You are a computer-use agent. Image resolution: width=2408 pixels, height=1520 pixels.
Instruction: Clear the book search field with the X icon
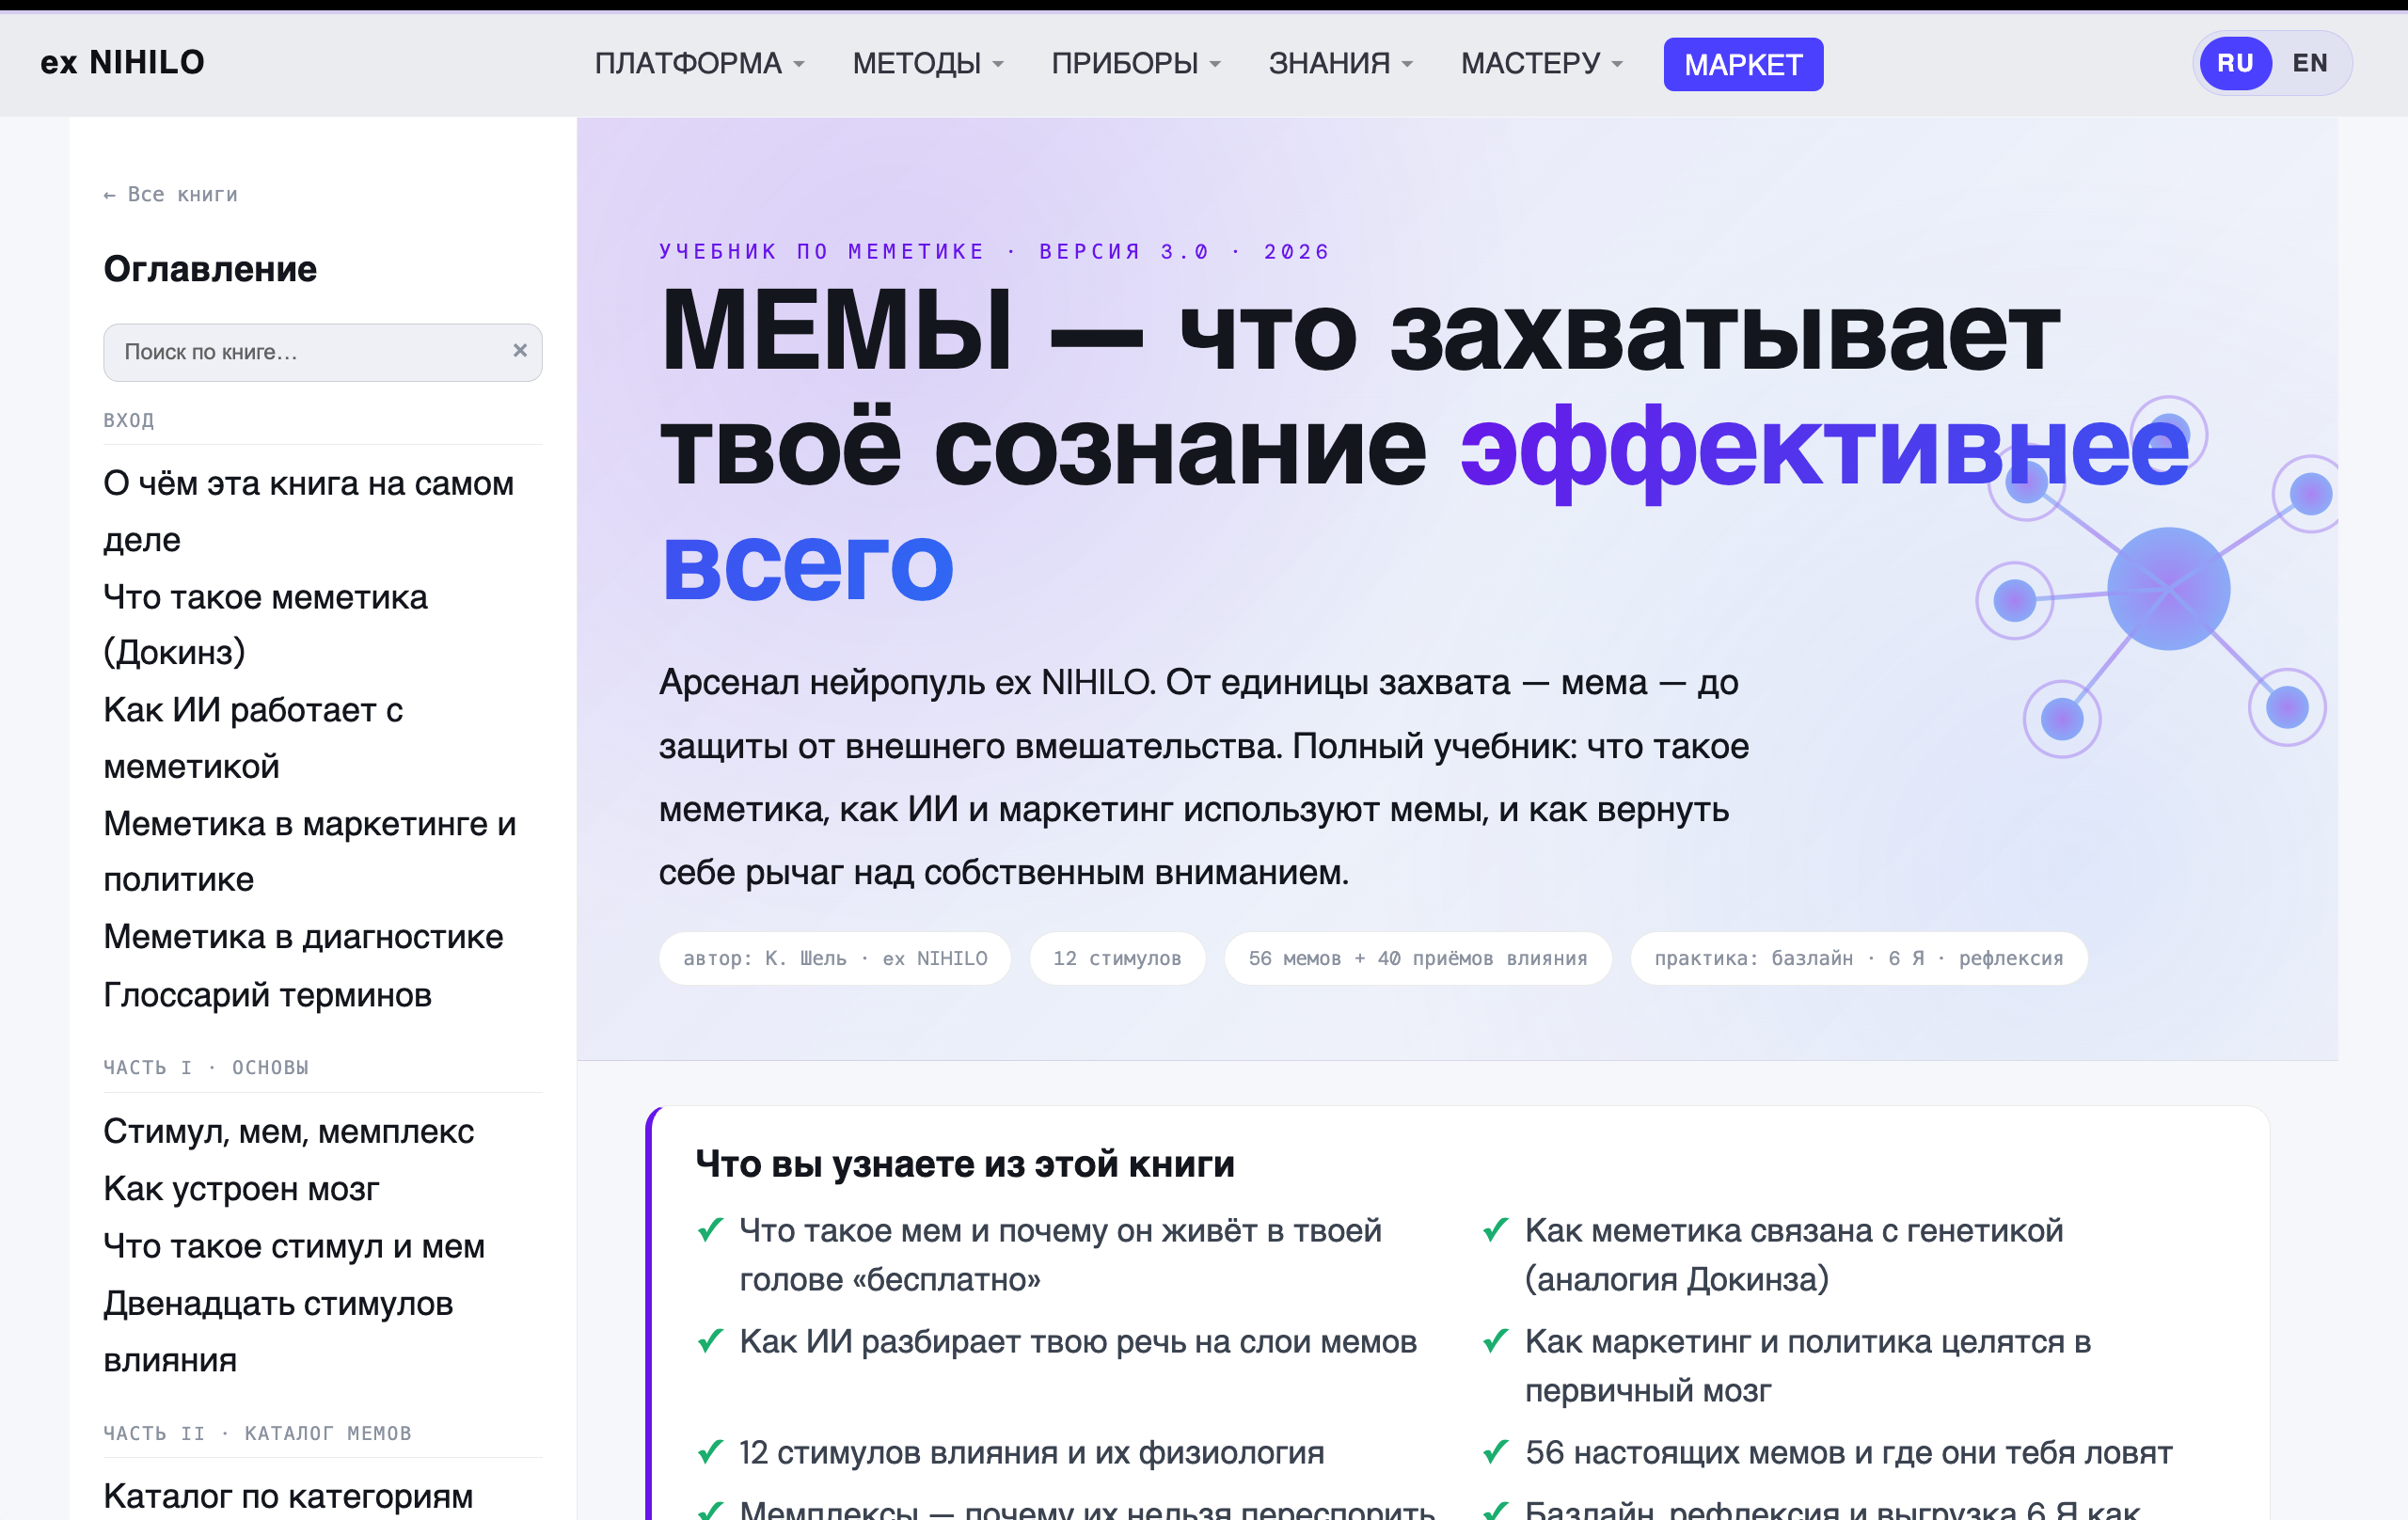click(x=519, y=350)
